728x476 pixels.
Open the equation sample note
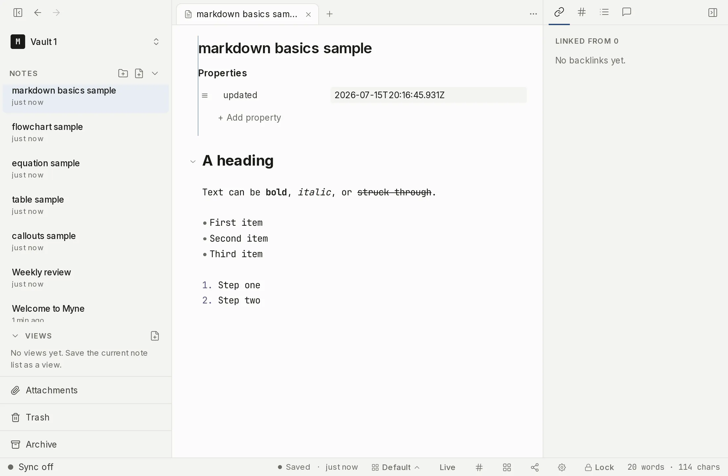tap(86, 169)
